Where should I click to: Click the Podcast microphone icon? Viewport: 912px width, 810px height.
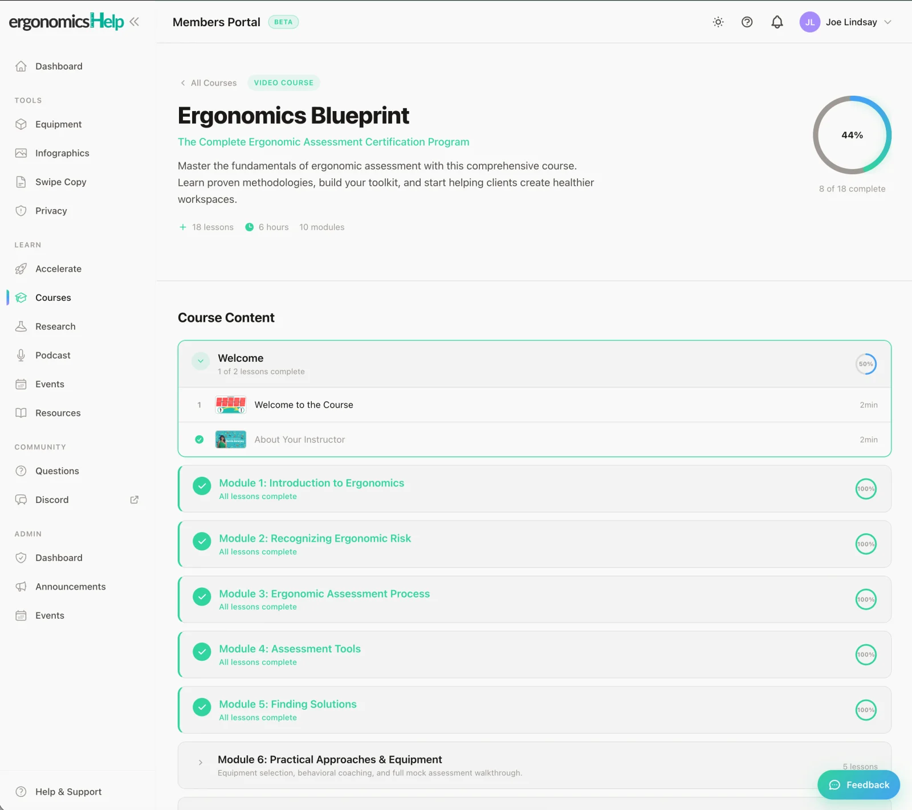21,355
